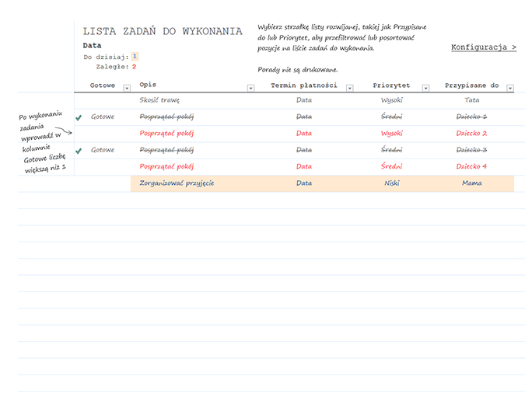Select the 'Dziecko 1' cell
Screen dimensions: 525x404
click(x=472, y=117)
